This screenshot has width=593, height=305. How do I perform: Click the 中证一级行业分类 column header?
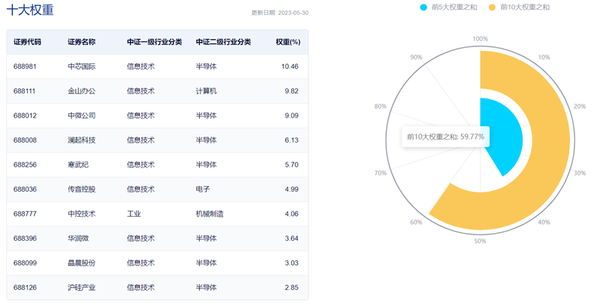coord(154,42)
